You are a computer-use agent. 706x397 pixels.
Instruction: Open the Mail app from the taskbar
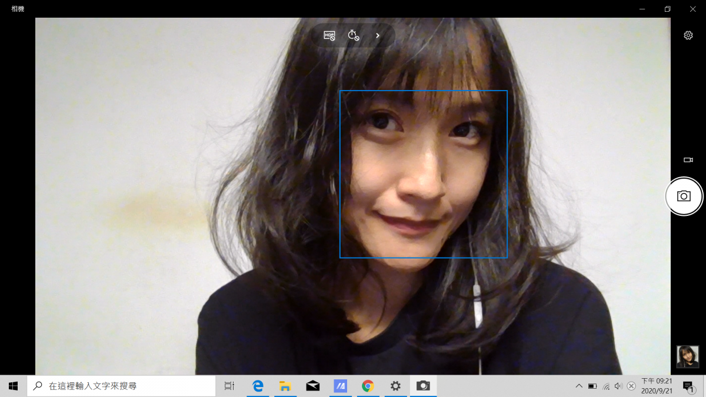click(x=313, y=386)
